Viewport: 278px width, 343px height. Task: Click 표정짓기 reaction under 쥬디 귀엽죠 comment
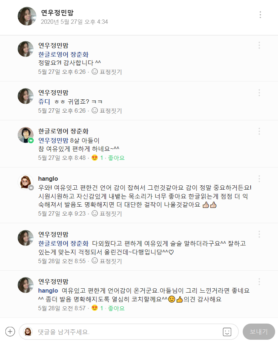[x=107, y=110]
